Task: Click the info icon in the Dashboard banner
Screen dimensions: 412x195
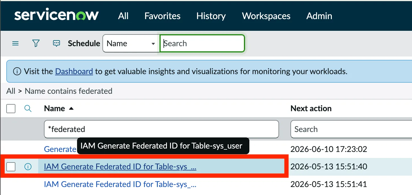Action: point(17,71)
